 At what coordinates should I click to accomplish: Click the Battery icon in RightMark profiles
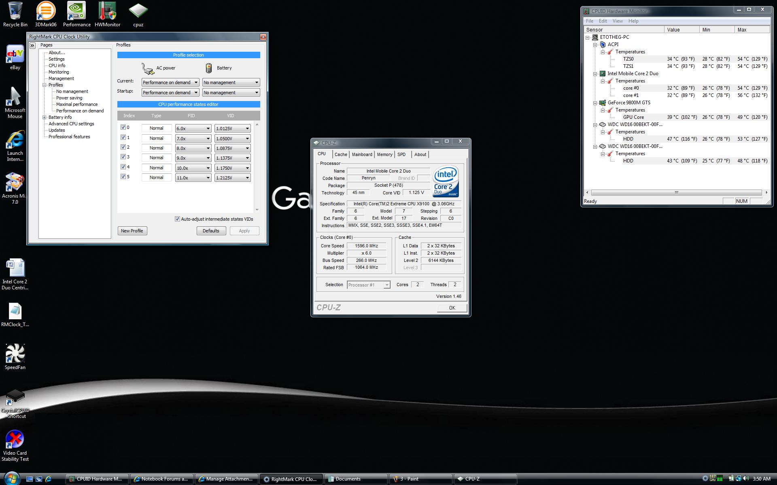(x=209, y=68)
